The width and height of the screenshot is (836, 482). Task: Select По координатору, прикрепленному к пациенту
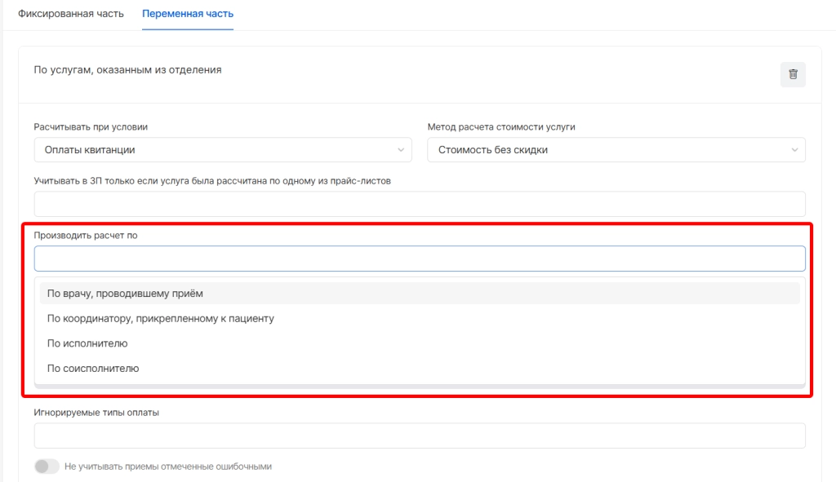pos(161,318)
